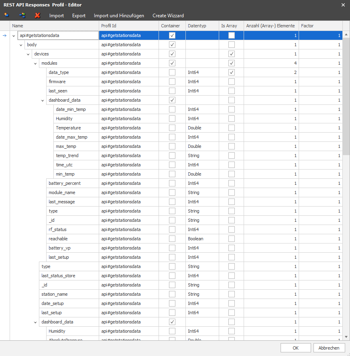Screen dimensions: 350x356
Task: Cancel via the Abbrechen button
Action: click(x=329, y=348)
